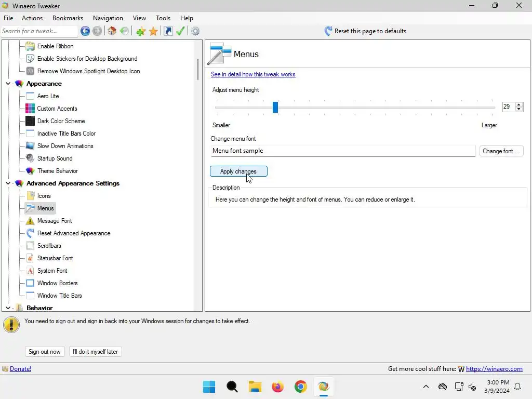Open the winaero.com link

(494, 369)
